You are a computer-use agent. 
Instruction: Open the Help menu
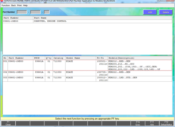25,5
